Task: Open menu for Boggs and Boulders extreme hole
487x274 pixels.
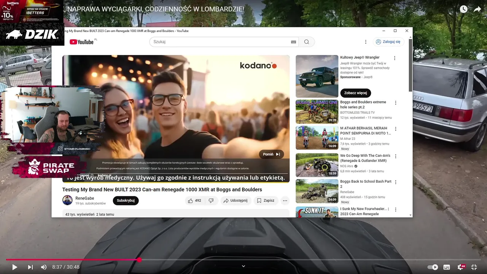Action: click(396, 103)
